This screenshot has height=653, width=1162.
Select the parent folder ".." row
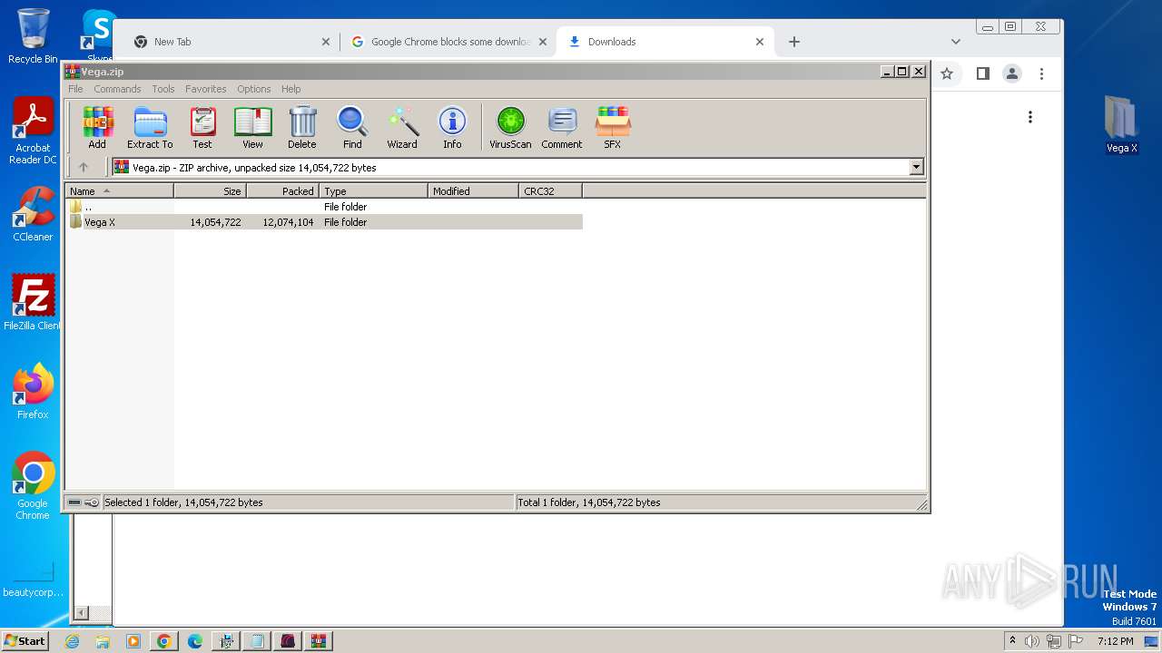coord(325,207)
